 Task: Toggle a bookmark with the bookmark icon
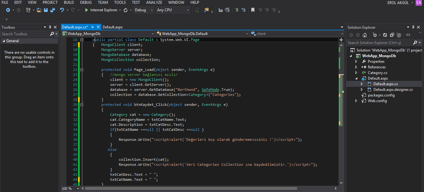(x=253, y=10)
